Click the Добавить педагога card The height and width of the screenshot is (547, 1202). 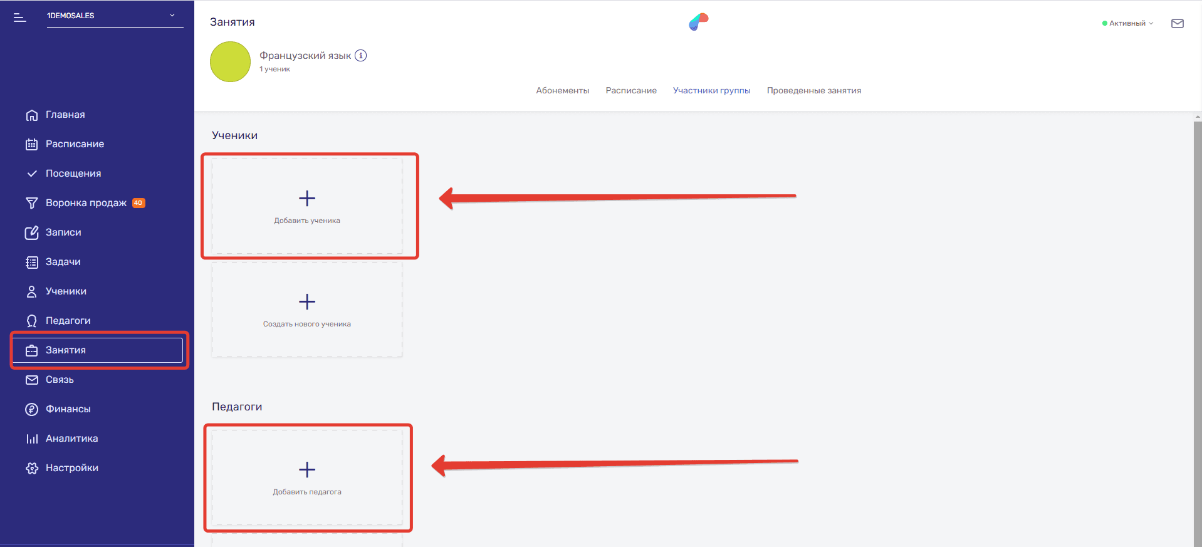(307, 477)
